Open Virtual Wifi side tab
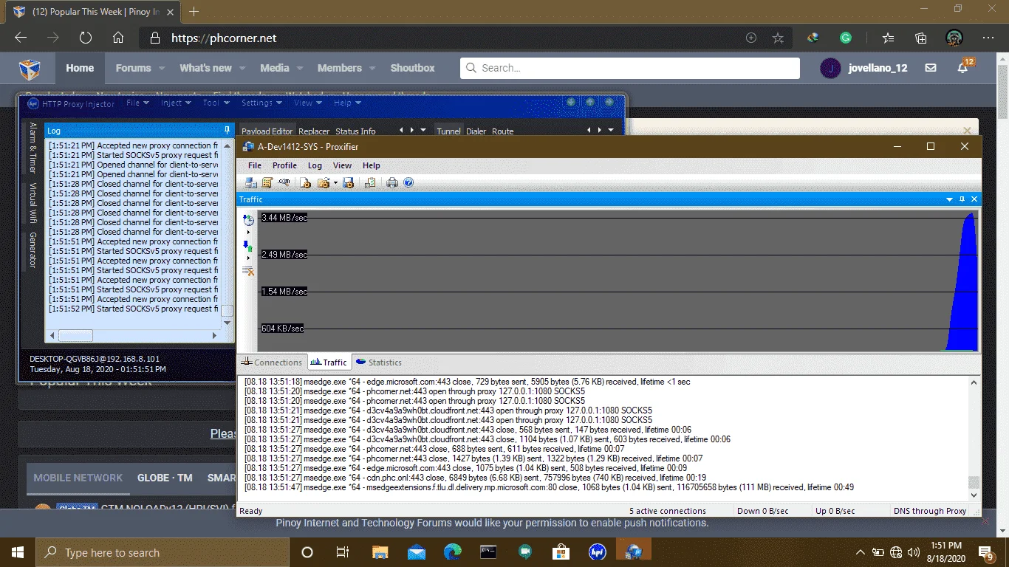Viewport: 1009px width, 567px height. pos(33,203)
